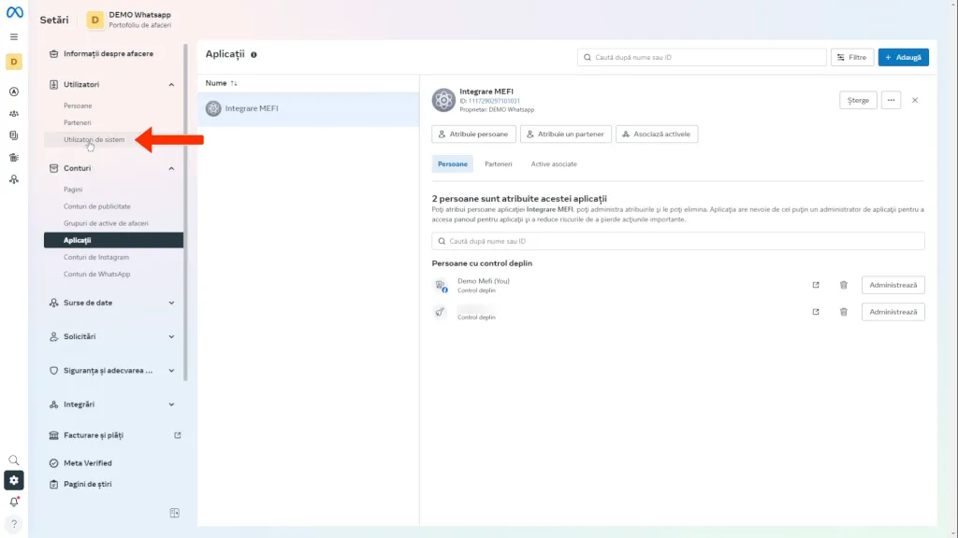Screen dimensions: 958x538
Task: Open the help question mark icon
Action: point(14,524)
